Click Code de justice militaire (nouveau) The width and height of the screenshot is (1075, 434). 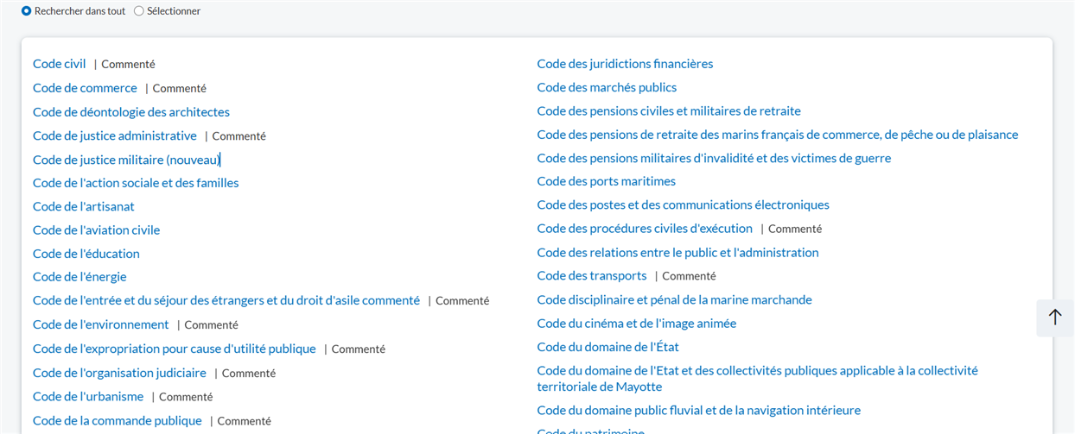point(126,160)
